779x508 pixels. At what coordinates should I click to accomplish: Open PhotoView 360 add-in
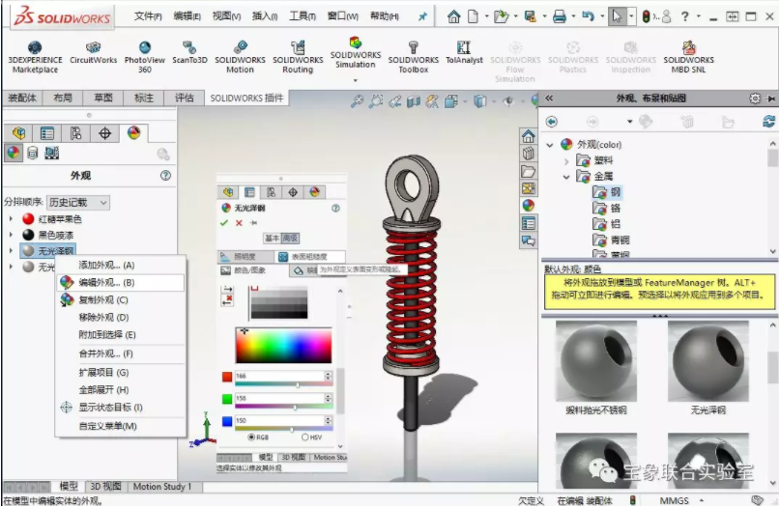[145, 57]
